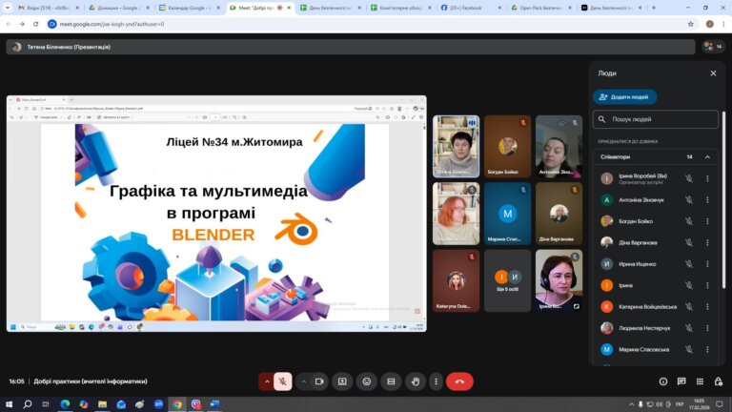The image size is (732, 412).
Task: Open Microsoft Edge from the taskbar
Action: (65, 404)
